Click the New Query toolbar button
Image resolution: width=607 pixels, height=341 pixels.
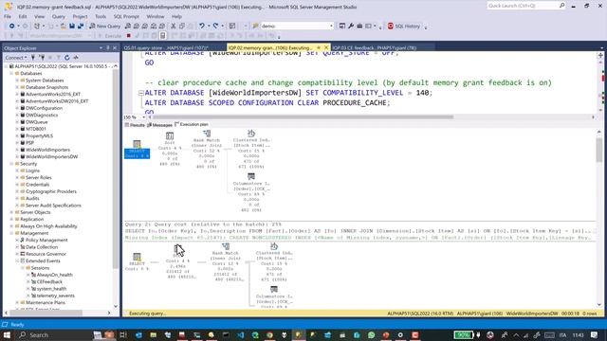[x=105, y=26]
